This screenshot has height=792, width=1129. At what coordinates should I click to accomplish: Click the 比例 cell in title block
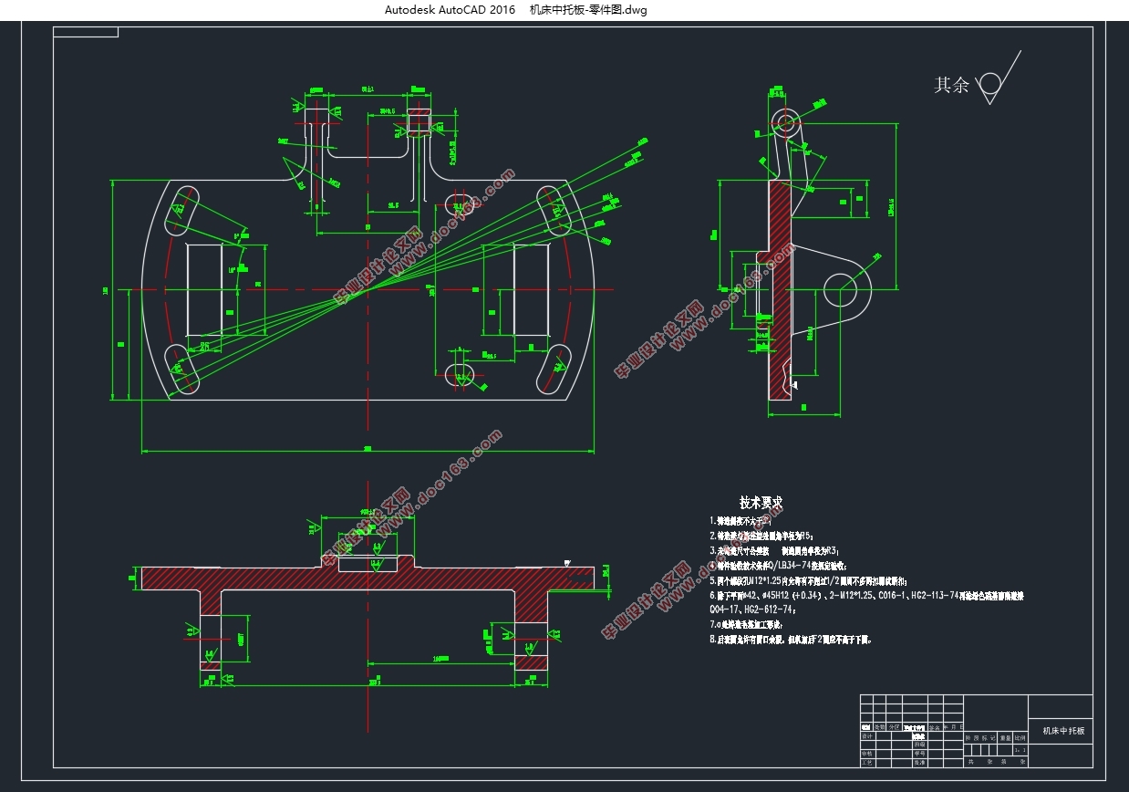(1020, 738)
